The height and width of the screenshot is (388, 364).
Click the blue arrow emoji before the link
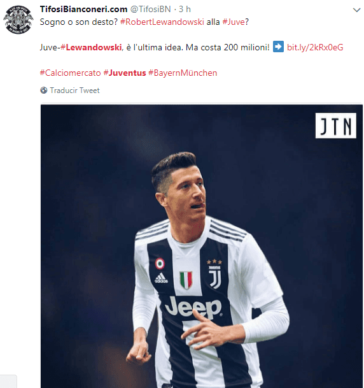tap(278, 47)
